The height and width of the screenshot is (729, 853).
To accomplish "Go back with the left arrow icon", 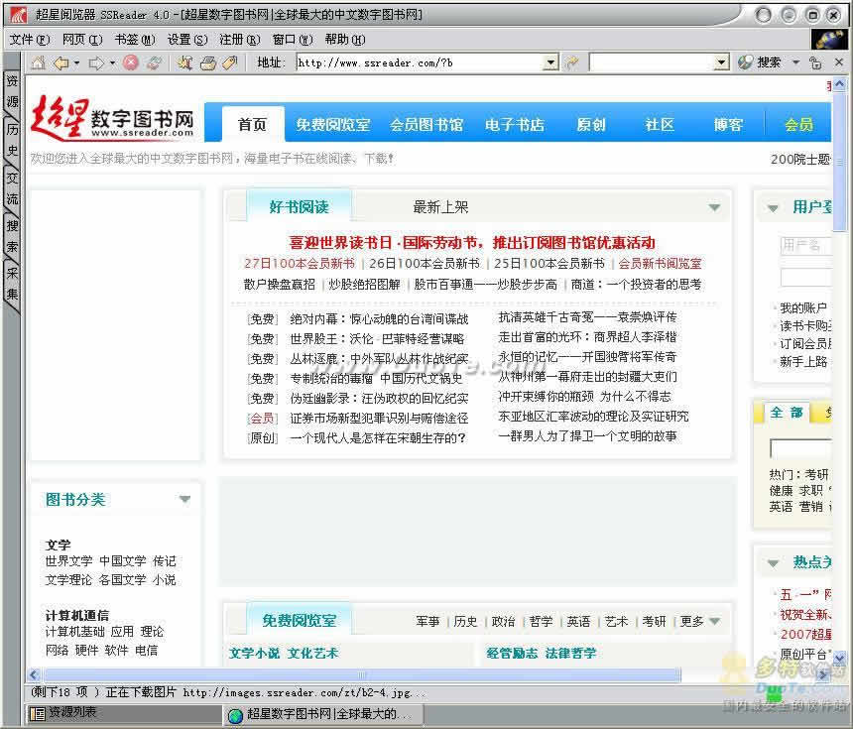I will point(61,63).
